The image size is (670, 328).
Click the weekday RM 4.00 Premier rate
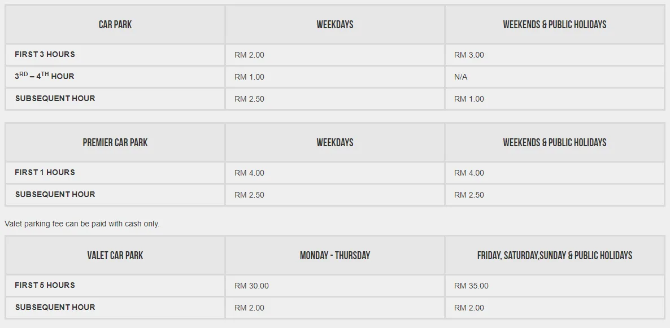pyautogui.click(x=249, y=173)
